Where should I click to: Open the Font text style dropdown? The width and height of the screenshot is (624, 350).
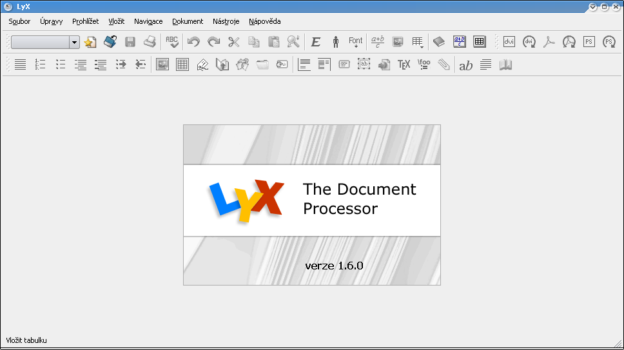click(356, 42)
